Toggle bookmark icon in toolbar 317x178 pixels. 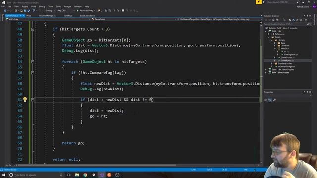click(123, 11)
